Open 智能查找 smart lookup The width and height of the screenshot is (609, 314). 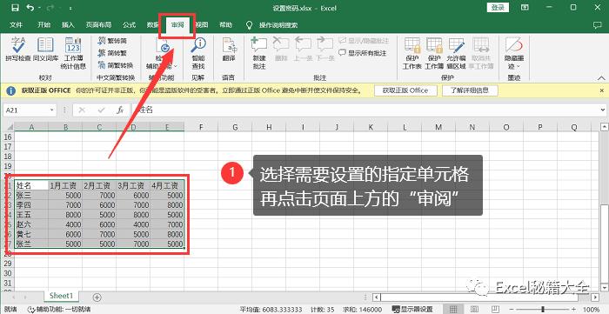(198, 54)
